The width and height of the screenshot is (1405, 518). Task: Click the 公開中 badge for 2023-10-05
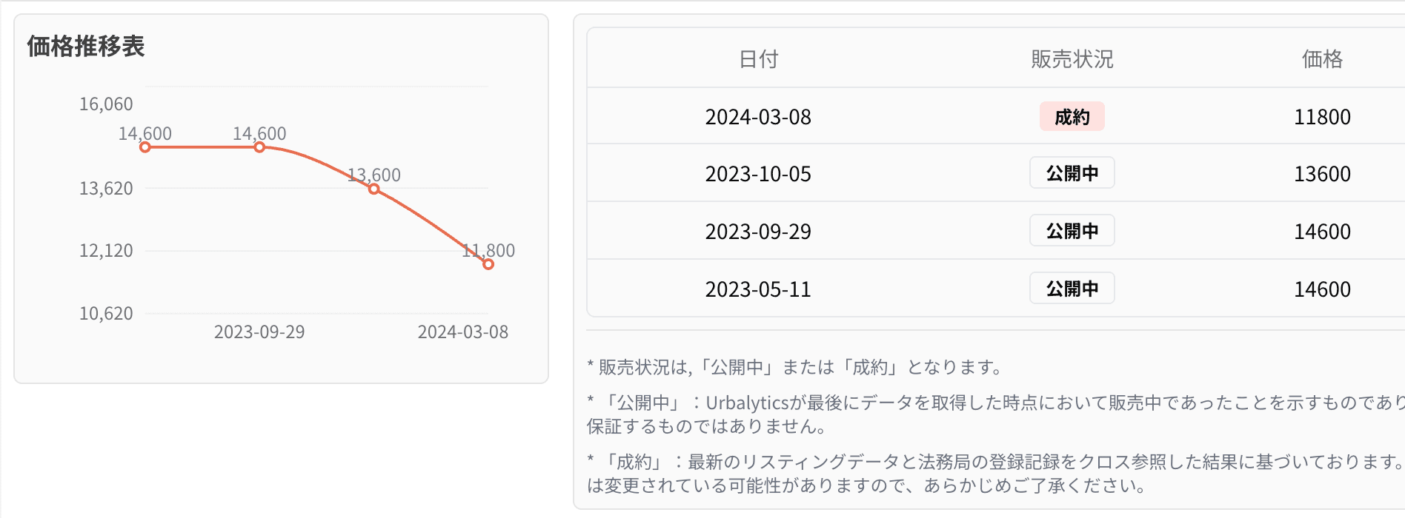[x=1072, y=172]
